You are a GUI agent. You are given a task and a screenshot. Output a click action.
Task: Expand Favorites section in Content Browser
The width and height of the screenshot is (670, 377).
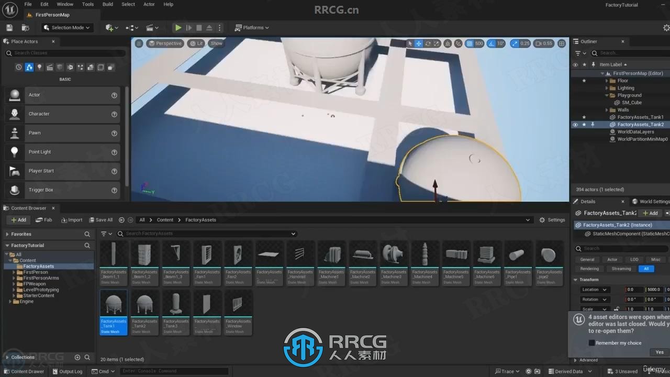click(x=7, y=234)
